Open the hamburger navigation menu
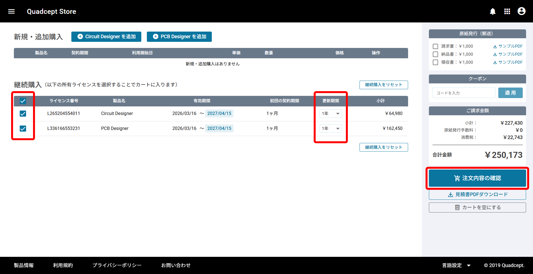 (11, 11)
